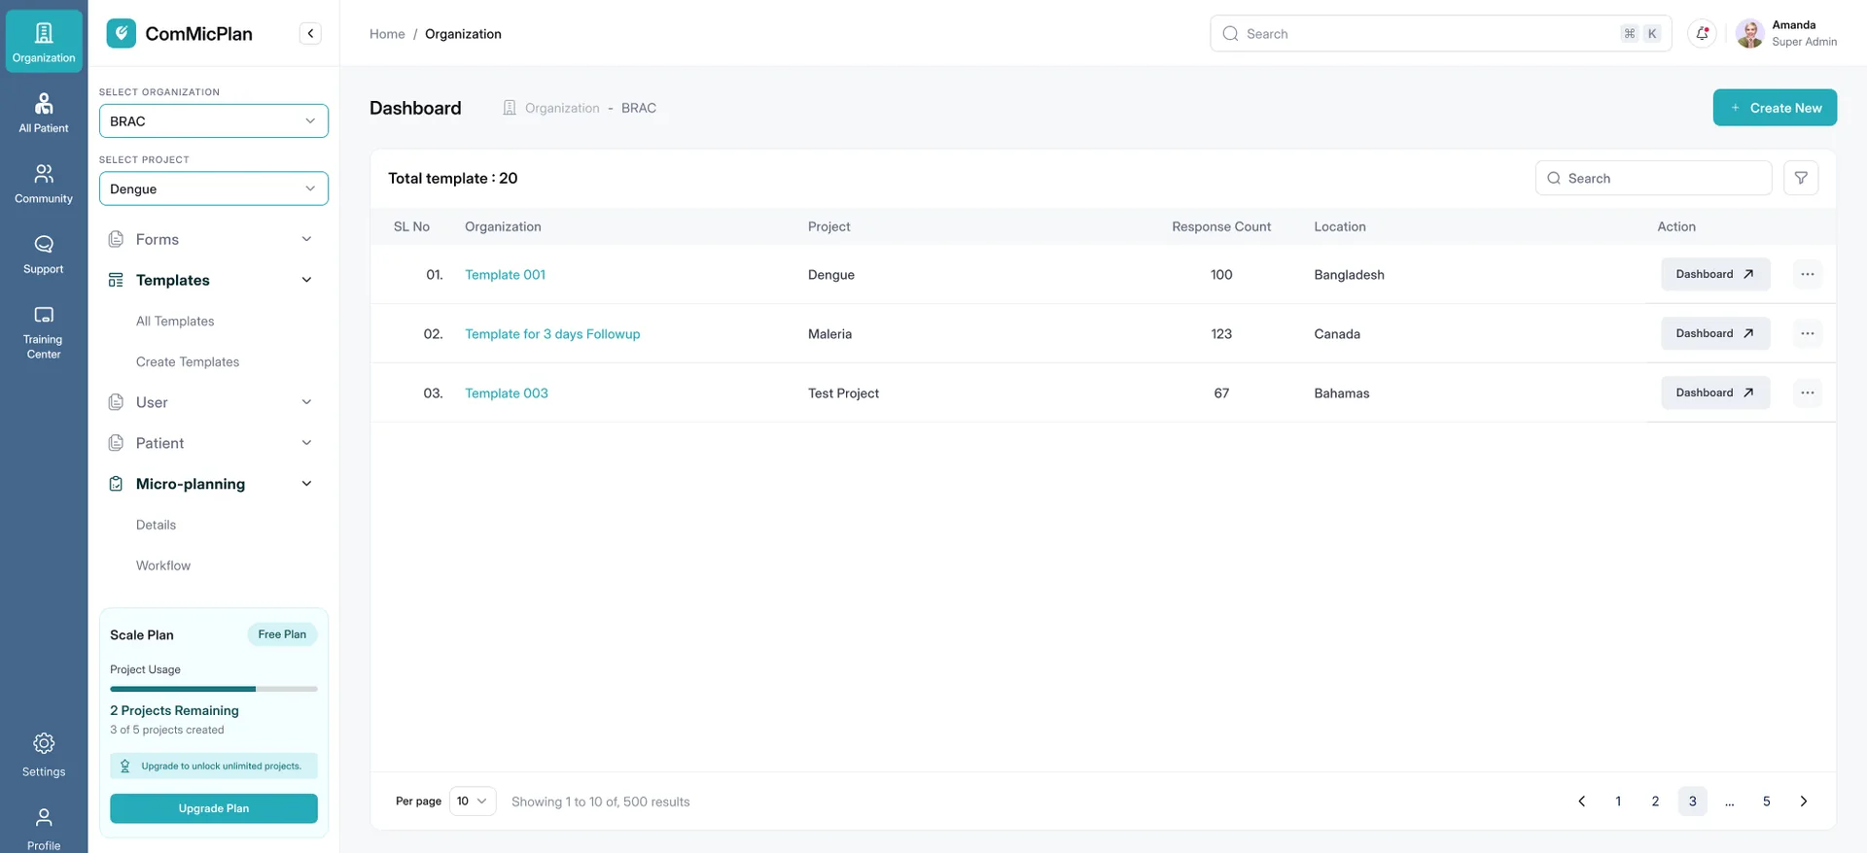The width and height of the screenshot is (1867, 853).
Task: Go to previous page arrow
Action: click(1581, 802)
